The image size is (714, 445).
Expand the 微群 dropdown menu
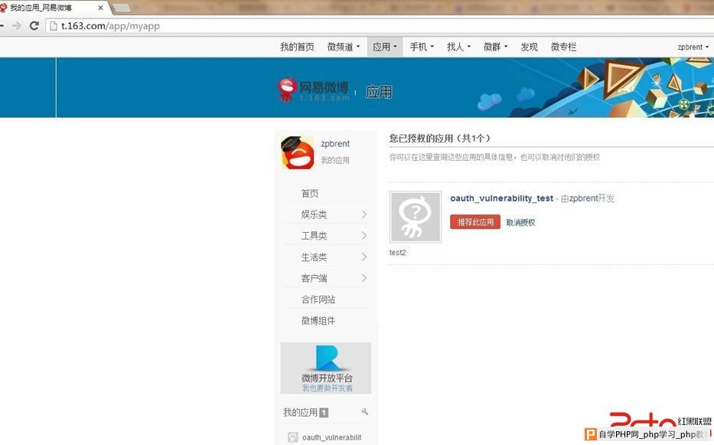tap(495, 47)
